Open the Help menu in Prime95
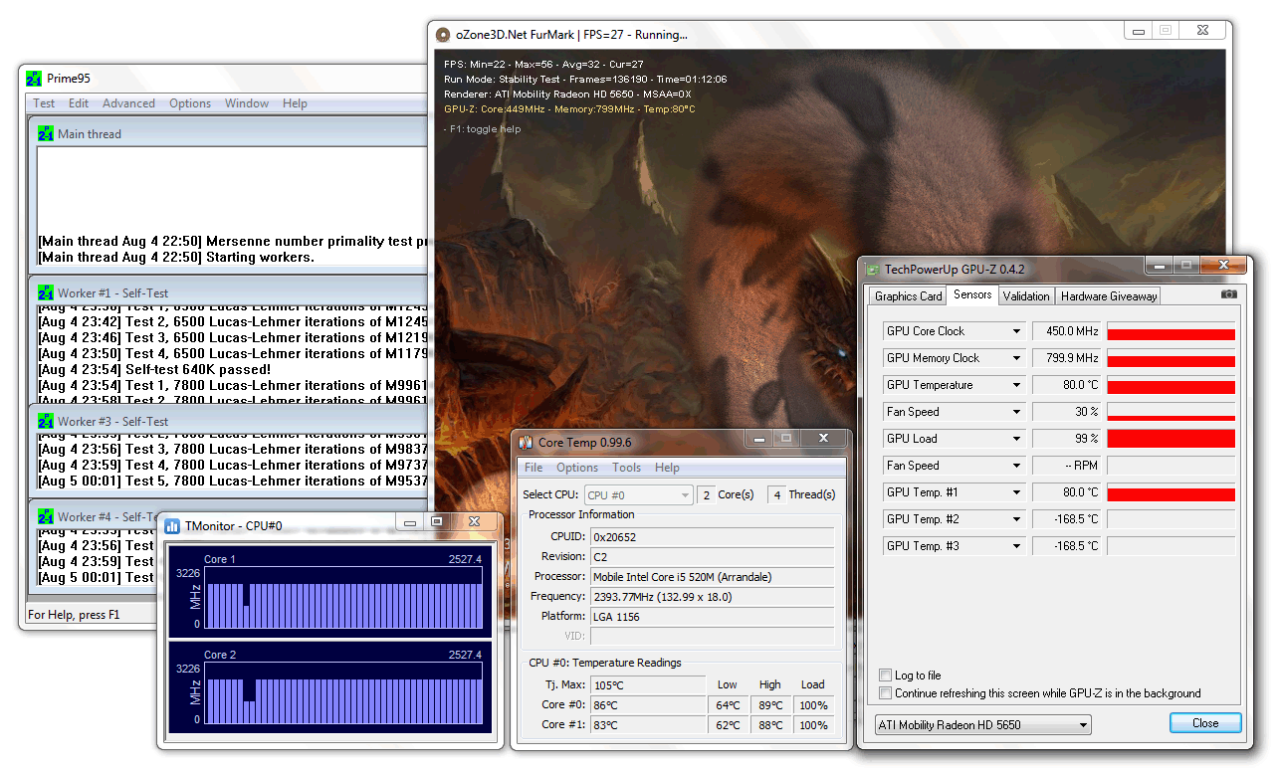 pyautogui.click(x=295, y=103)
